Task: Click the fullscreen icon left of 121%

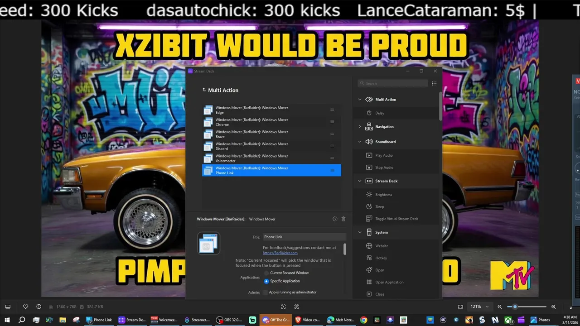Action: tap(460, 307)
